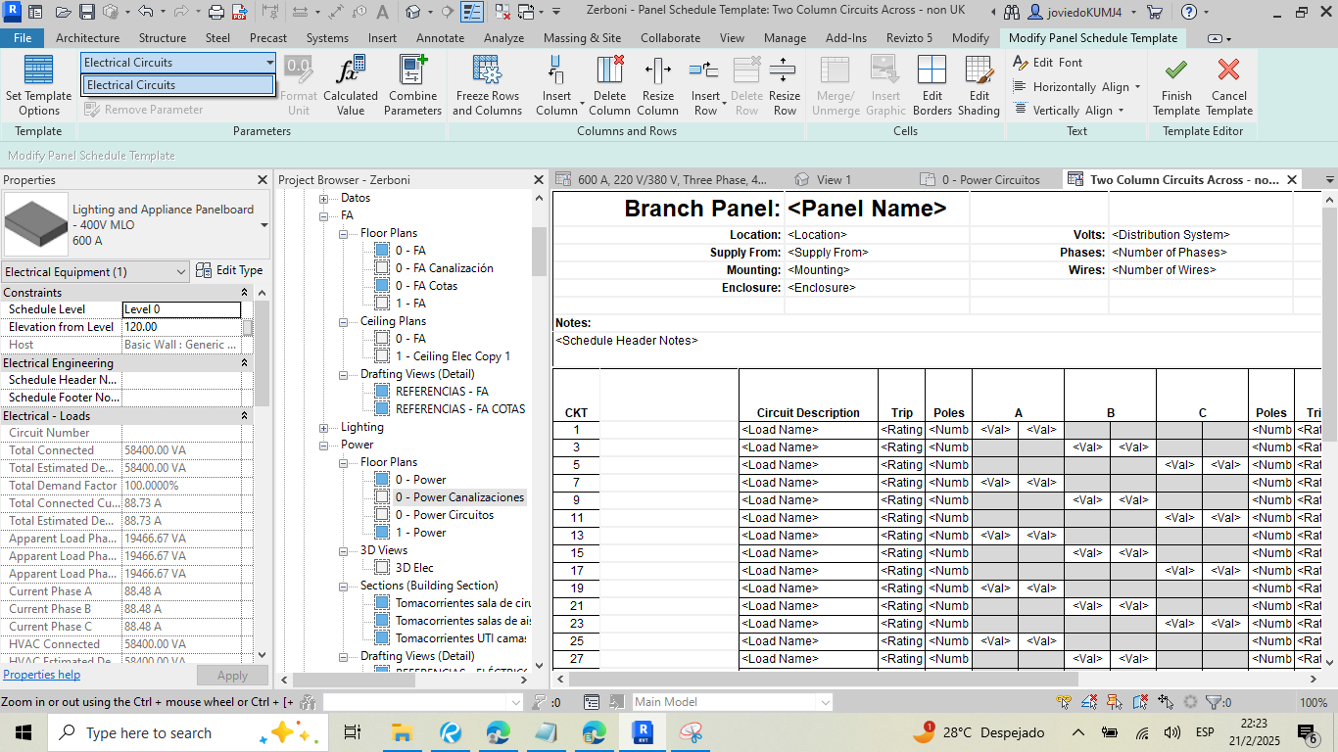Open the Vertically Align dropdown
This screenshot has height=752, width=1338.
(x=1070, y=111)
